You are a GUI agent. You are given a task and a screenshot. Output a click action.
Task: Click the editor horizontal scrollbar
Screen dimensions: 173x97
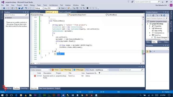click(x=69, y=64)
